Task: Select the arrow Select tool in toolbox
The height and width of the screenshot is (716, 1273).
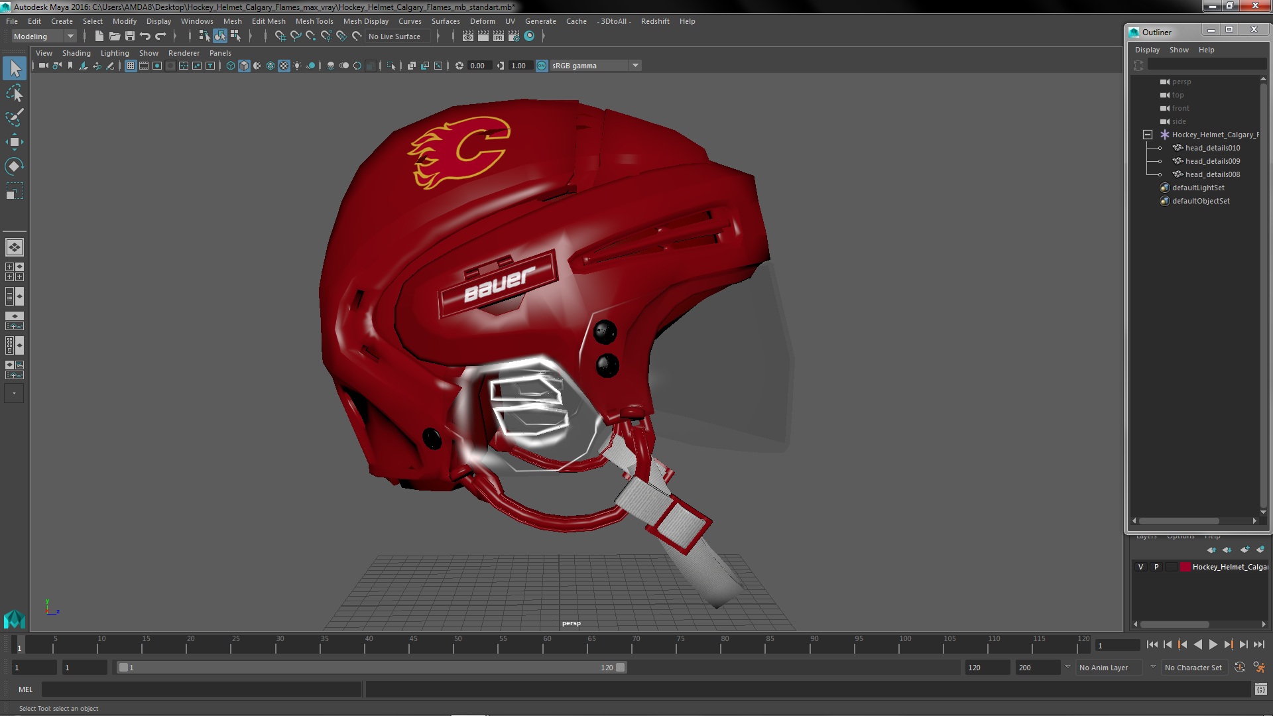Action: click(15, 68)
